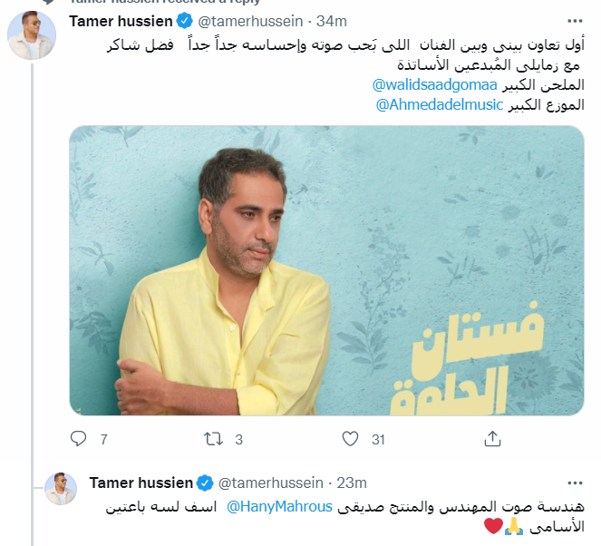Open the three-dot menu on the first tweet

coord(575,21)
